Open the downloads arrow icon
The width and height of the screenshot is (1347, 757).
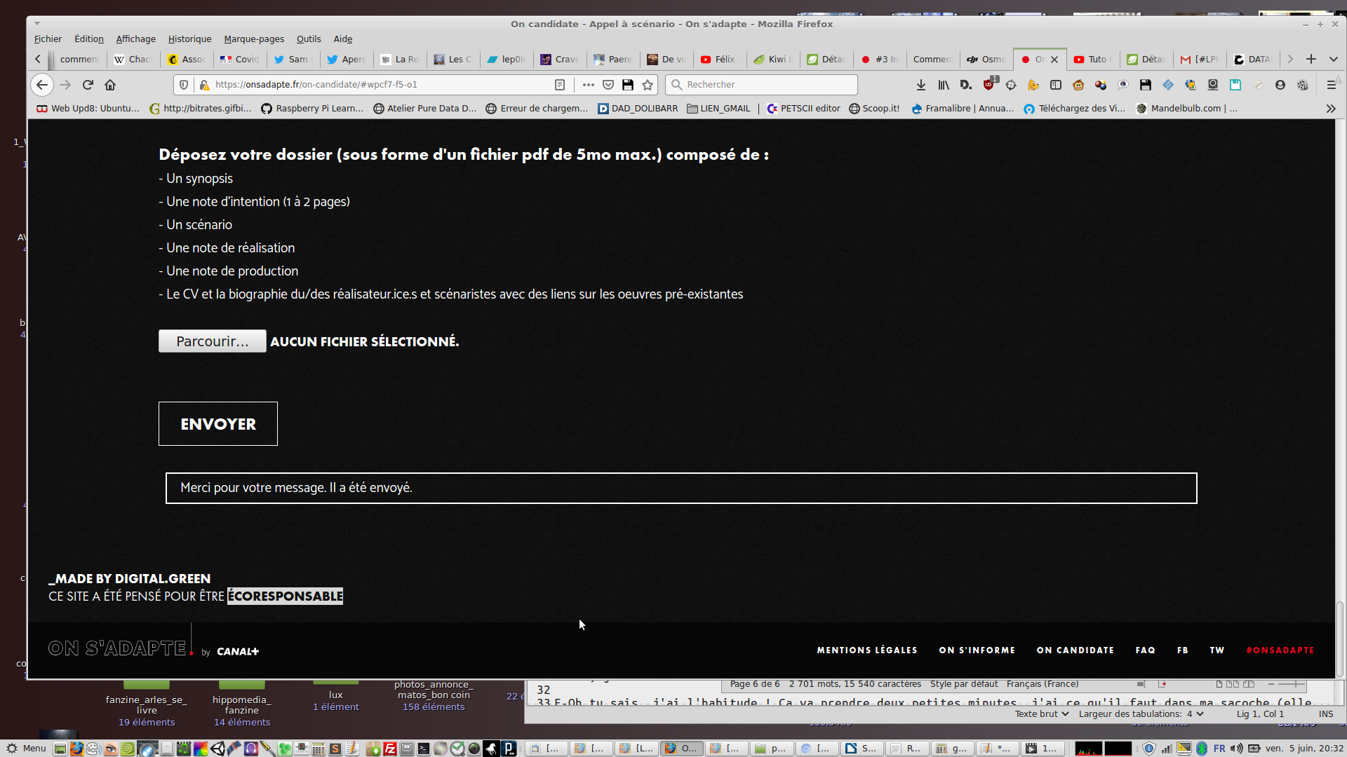pos(921,85)
